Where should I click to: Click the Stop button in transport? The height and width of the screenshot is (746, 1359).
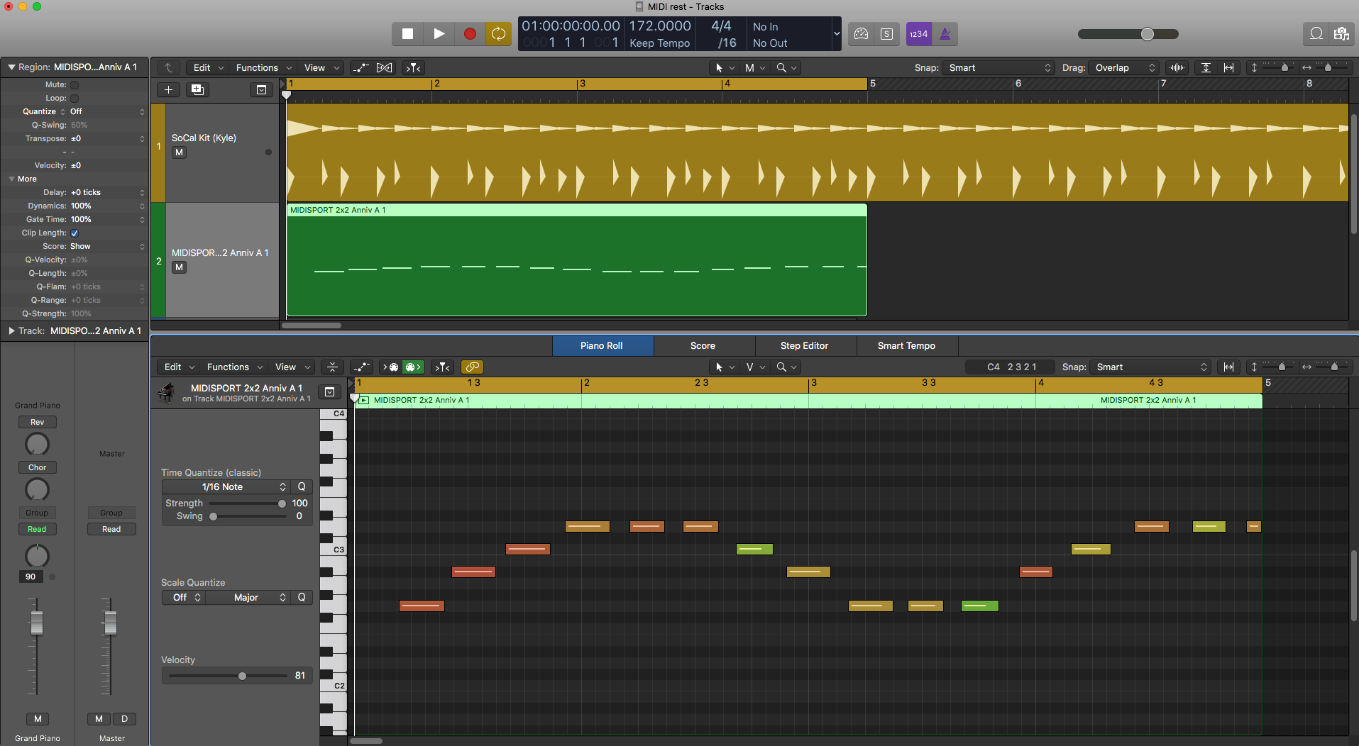[407, 33]
